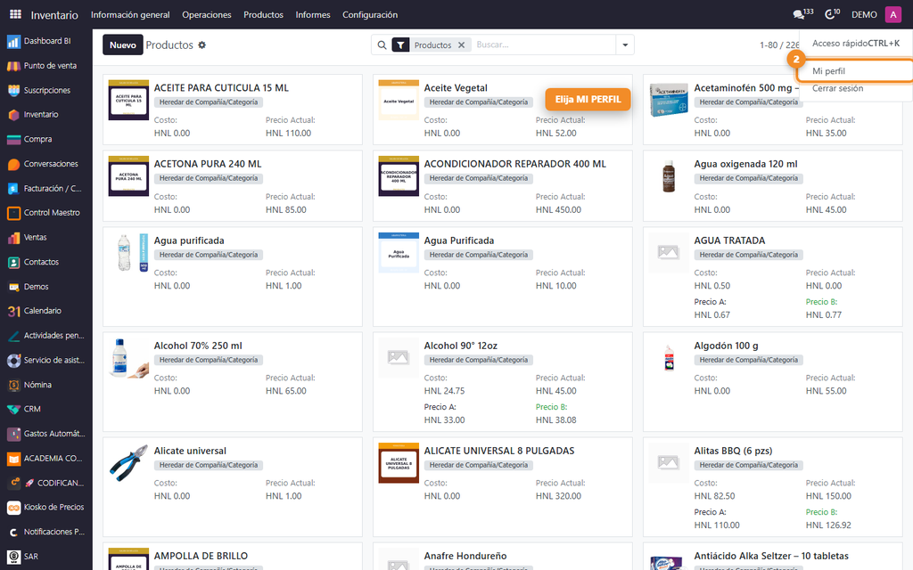913x570 pixels.
Task: Remove the Productos filter facet
Action: (x=461, y=45)
